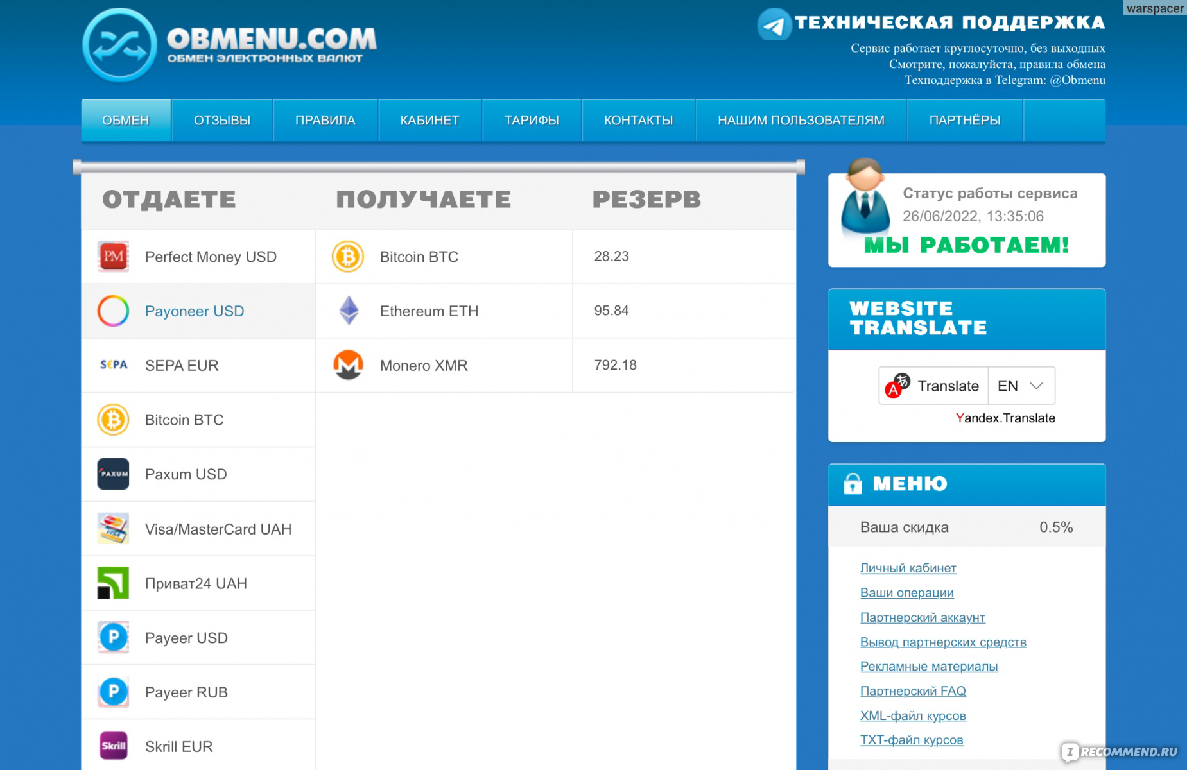Click the Paxum logo icon
The width and height of the screenshot is (1187, 770).
(113, 474)
